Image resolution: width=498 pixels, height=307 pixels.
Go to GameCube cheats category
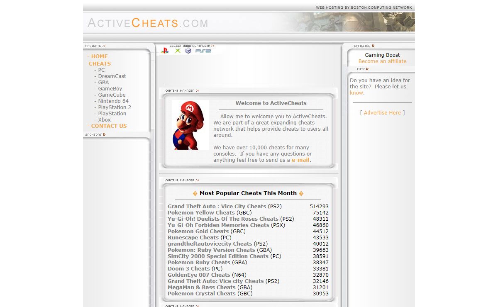[x=112, y=95]
